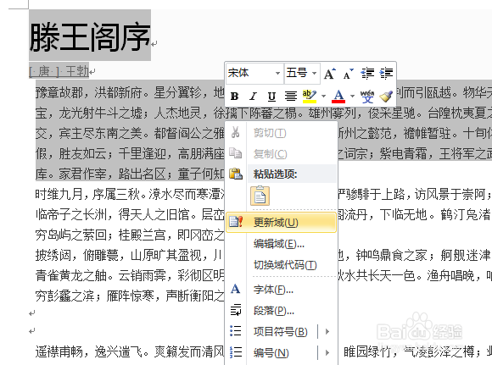Viewport: 492px width, 365px height.
Task: Click the numbering list icon
Action: (236, 352)
